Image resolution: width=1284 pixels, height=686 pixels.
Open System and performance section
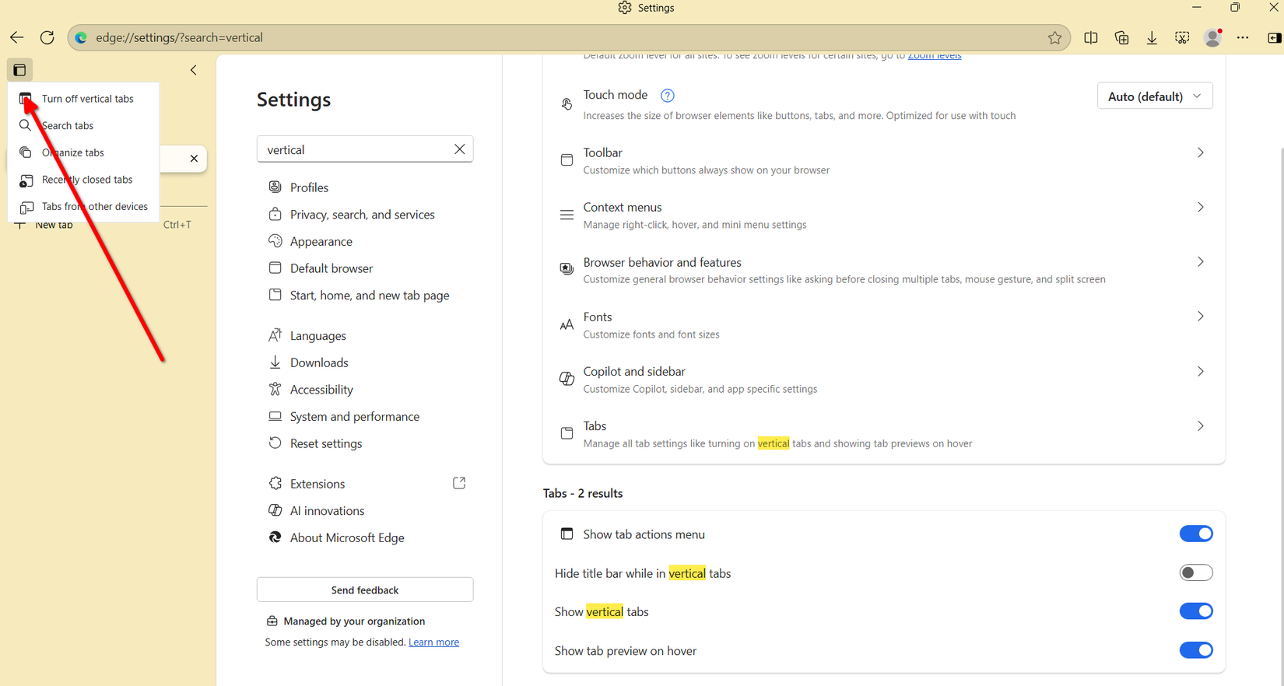[354, 417]
